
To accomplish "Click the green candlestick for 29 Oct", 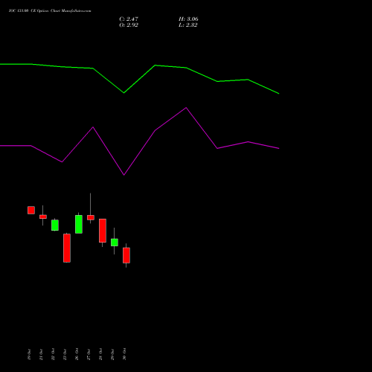I will 115,243.
